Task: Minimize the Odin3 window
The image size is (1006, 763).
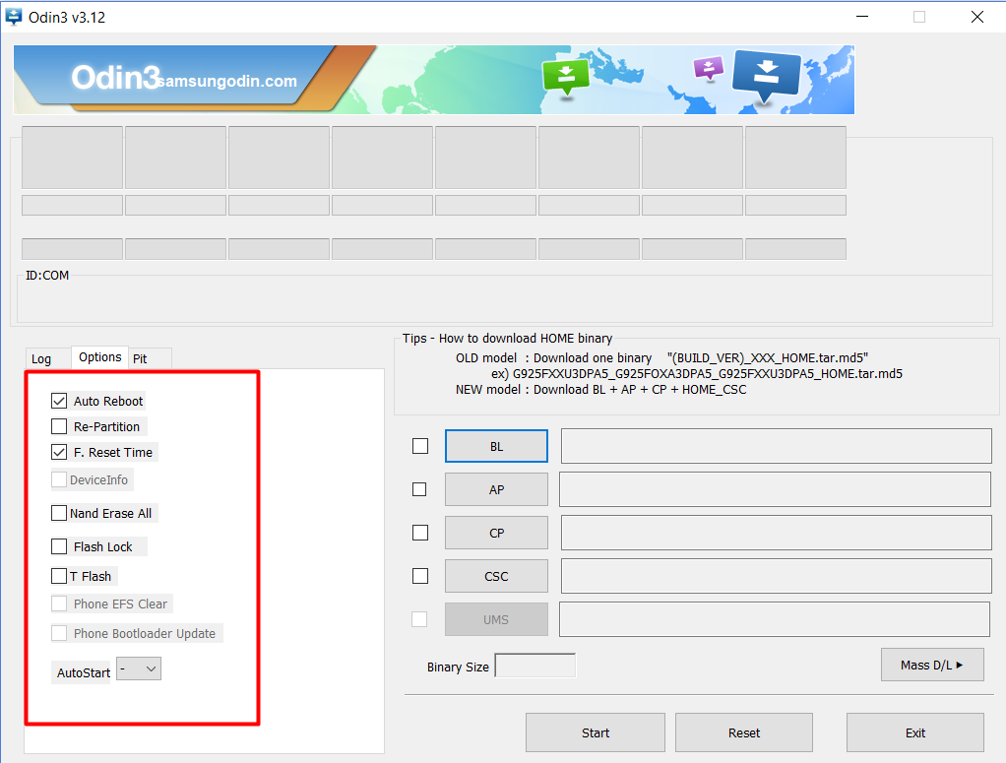Action: [x=862, y=17]
